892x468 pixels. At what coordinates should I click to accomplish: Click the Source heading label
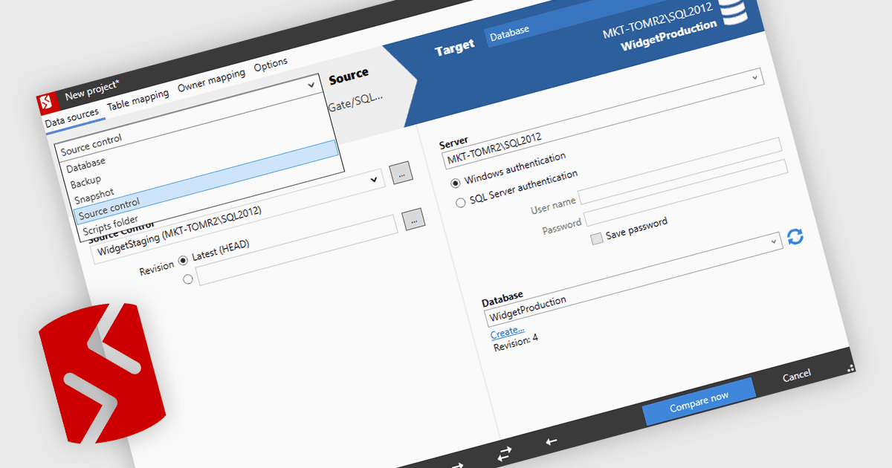coord(349,76)
